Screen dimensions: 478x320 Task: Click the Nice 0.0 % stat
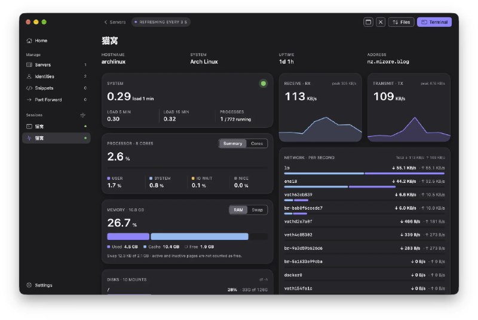[x=241, y=182]
